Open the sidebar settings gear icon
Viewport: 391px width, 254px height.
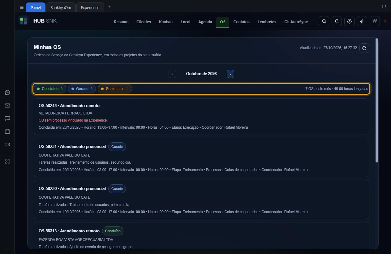(x=7, y=161)
